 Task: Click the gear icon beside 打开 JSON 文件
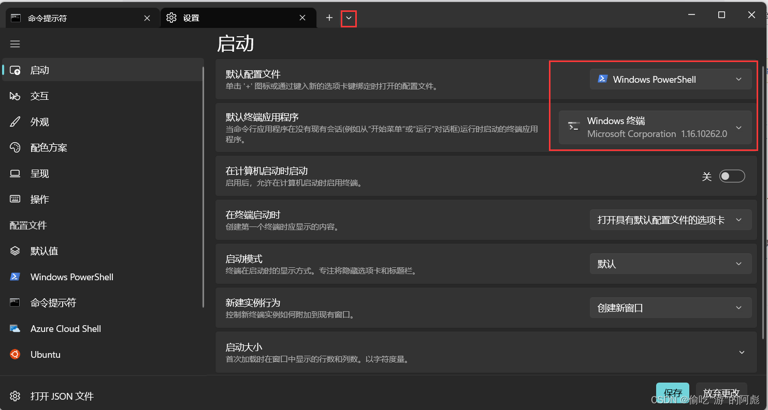click(x=15, y=396)
